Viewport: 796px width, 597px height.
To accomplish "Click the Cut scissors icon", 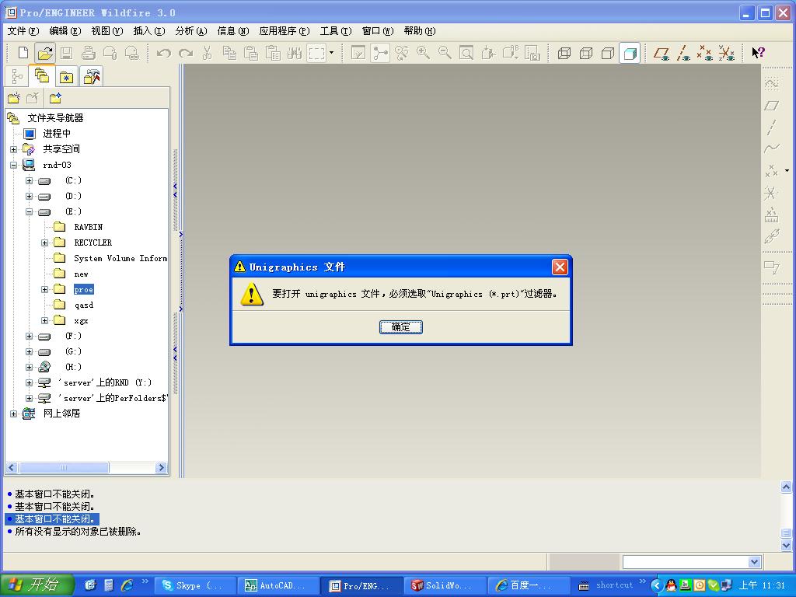I will point(207,53).
